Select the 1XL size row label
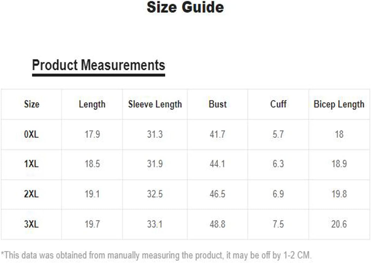Image resolution: width=371 pixels, height=263 pixels. 31,164
